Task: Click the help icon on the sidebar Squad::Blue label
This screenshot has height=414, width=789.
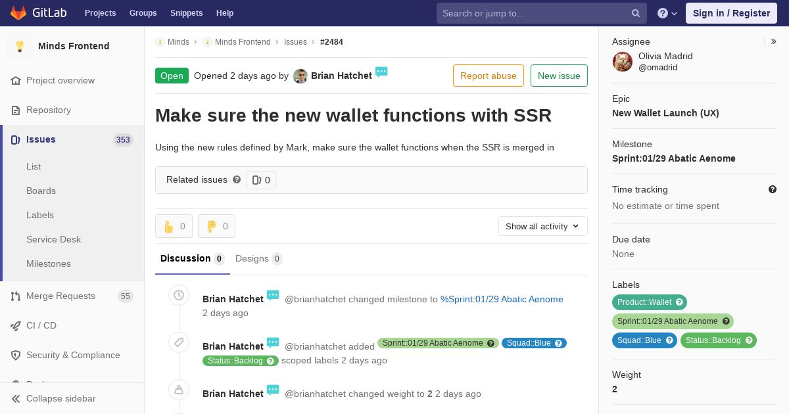Action: pyautogui.click(x=669, y=340)
